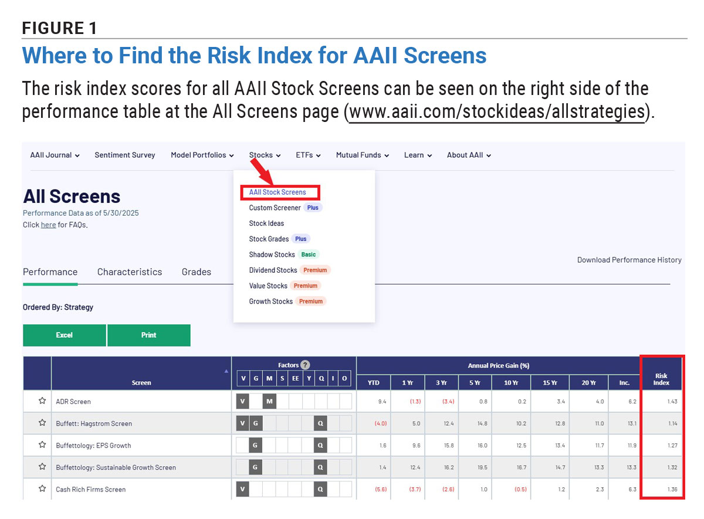Follow the 'here' FAQs link

pos(48,225)
